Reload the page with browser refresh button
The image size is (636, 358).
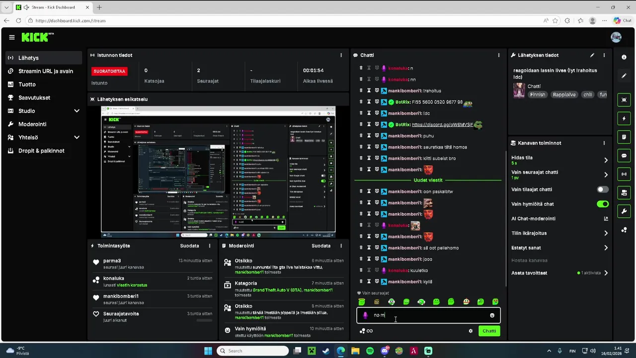point(18,21)
